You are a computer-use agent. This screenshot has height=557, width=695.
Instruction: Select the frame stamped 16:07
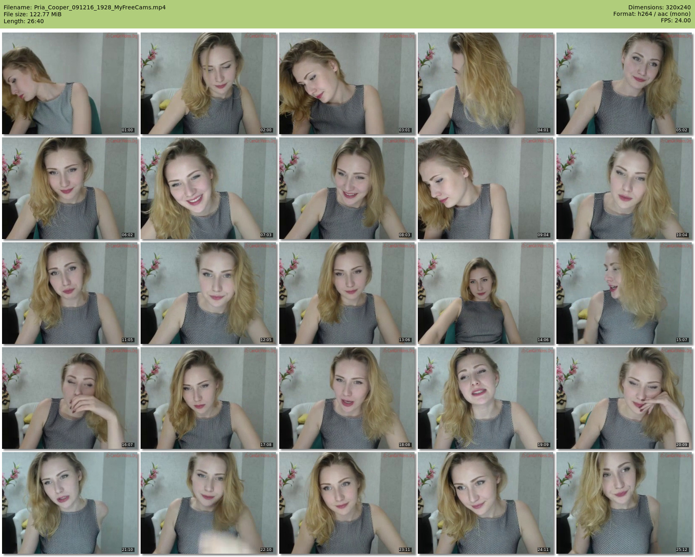coord(70,398)
